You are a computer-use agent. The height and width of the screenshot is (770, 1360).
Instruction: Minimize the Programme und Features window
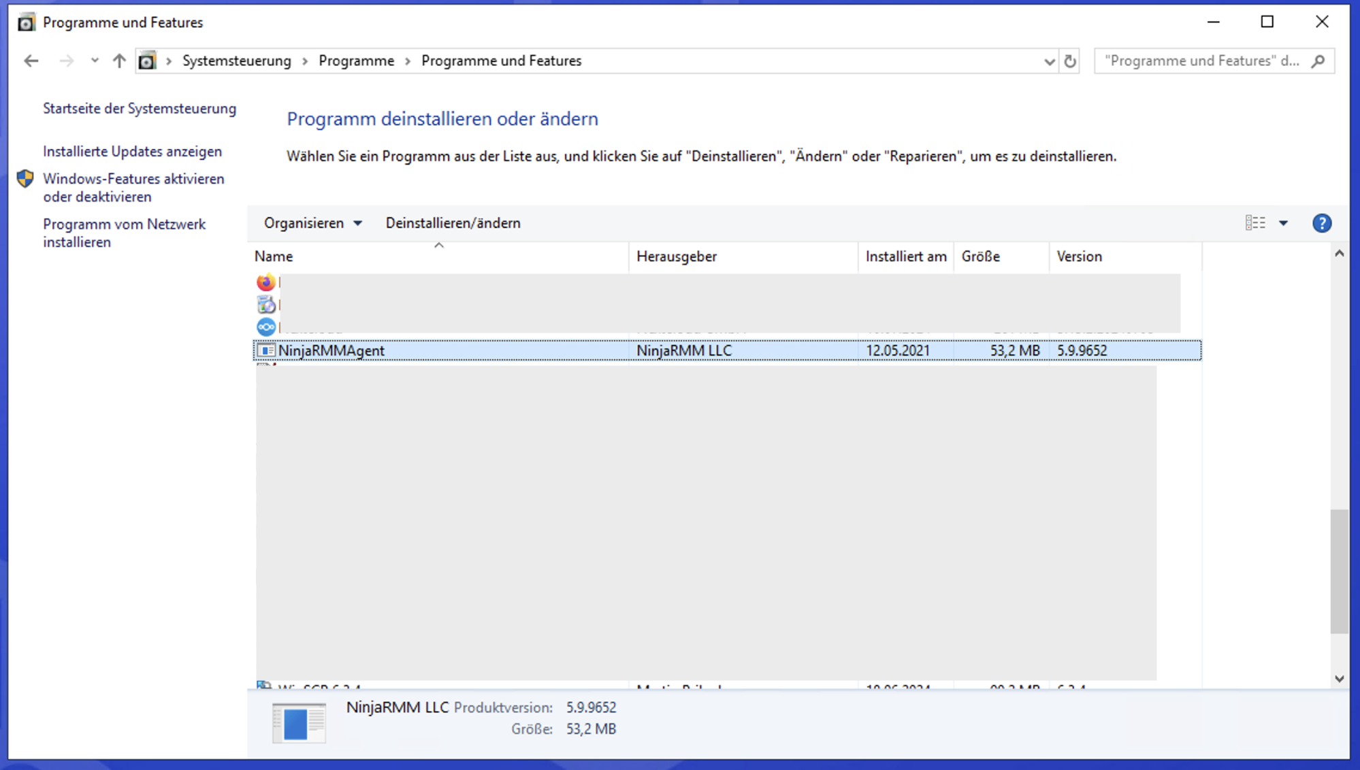[x=1213, y=22]
